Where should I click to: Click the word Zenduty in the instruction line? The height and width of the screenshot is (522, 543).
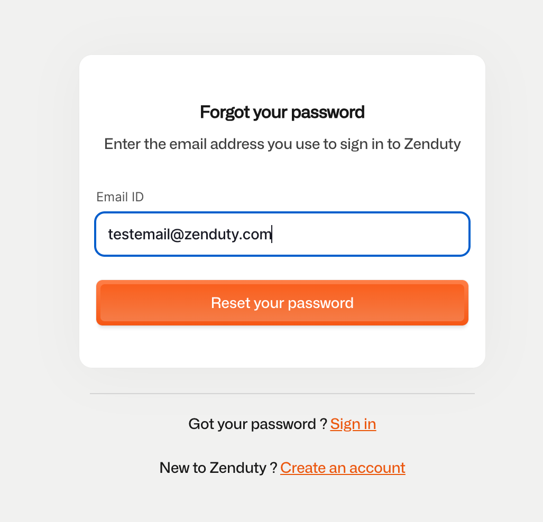(432, 144)
